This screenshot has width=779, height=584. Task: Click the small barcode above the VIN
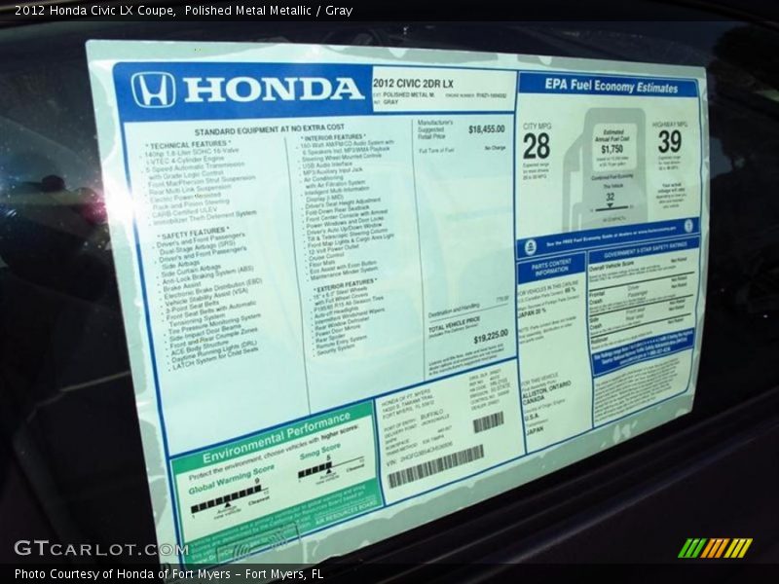pyautogui.click(x=488, y=422)
